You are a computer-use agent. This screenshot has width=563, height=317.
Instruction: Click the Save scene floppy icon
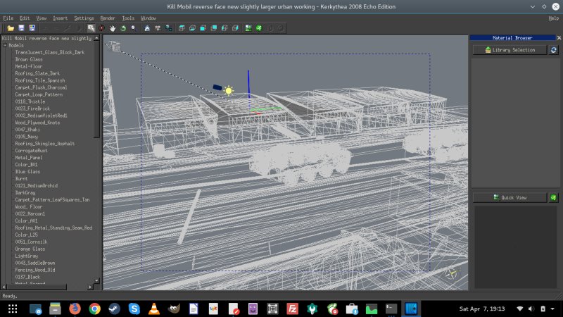[x=22, y=28]
